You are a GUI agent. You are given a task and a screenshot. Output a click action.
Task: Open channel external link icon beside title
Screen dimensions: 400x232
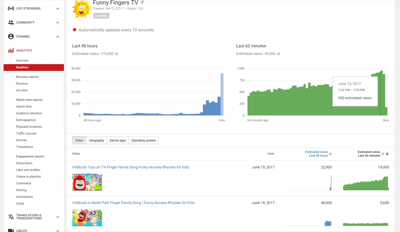coord(142,2)
